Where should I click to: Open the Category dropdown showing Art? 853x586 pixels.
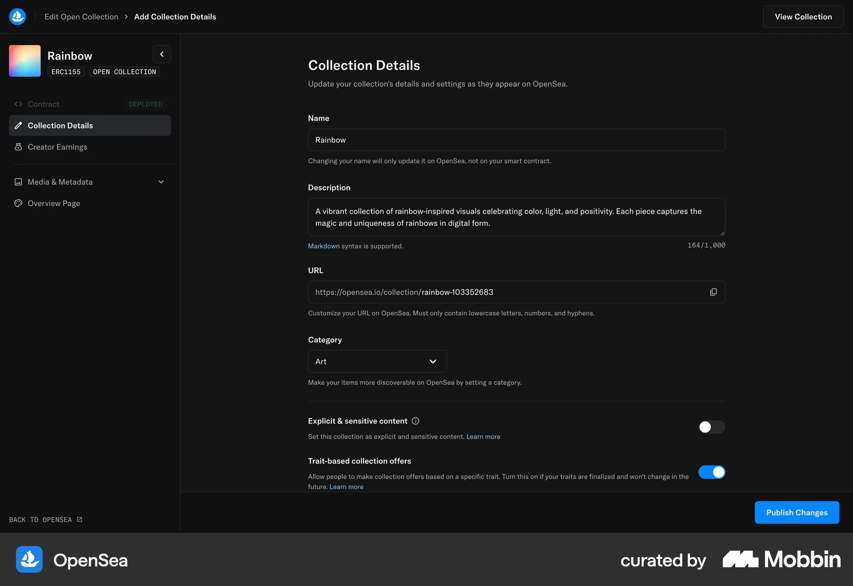click(377, 361)
